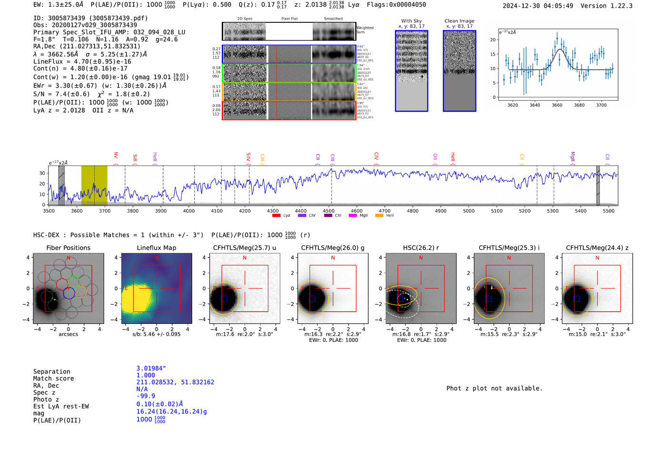Select the Weighted Sum 2D spectrum row
This screenshot has width=666, height=453.
point(289,31)
